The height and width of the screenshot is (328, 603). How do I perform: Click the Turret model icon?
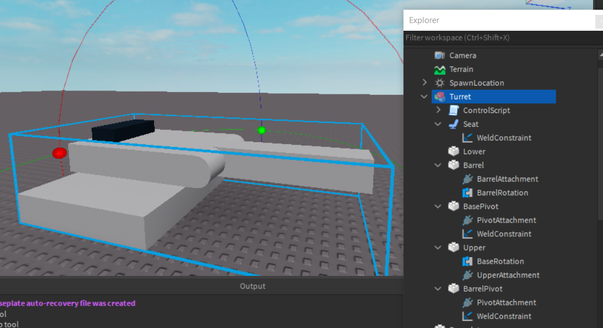click(439, 96)
